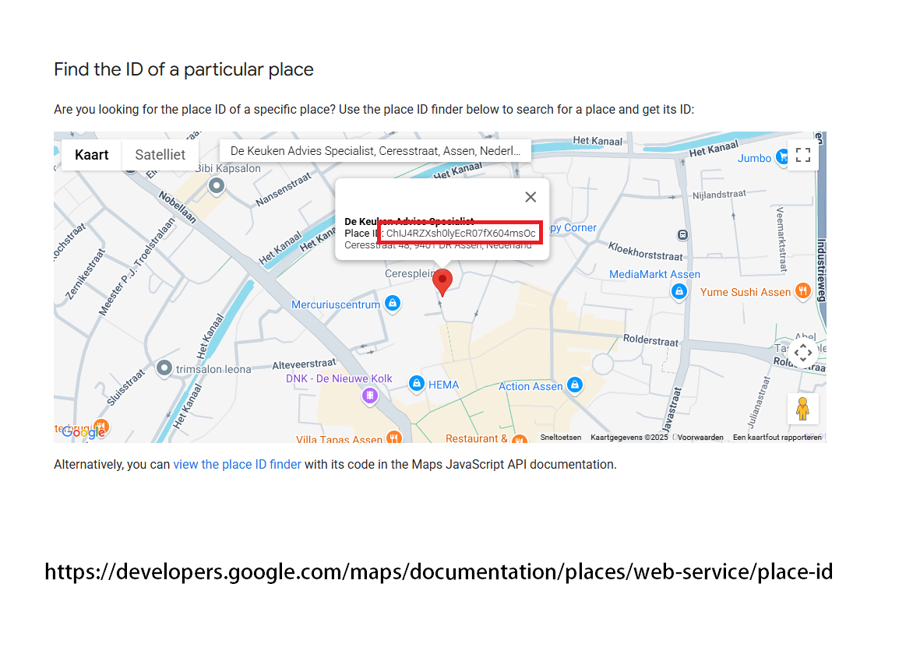Screen dimensions: 913x654
Task: Click the Yume Sushi Assen restaurant marker
Action: click(803, 291)
